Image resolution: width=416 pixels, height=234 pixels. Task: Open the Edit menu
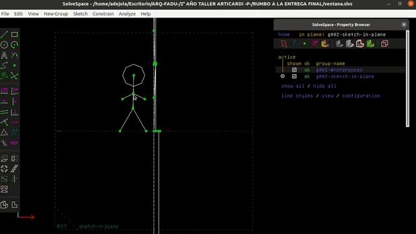(x=18, y=14)
